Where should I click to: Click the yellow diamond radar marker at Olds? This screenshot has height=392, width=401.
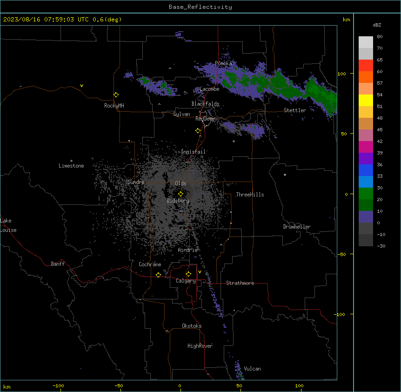180,194
